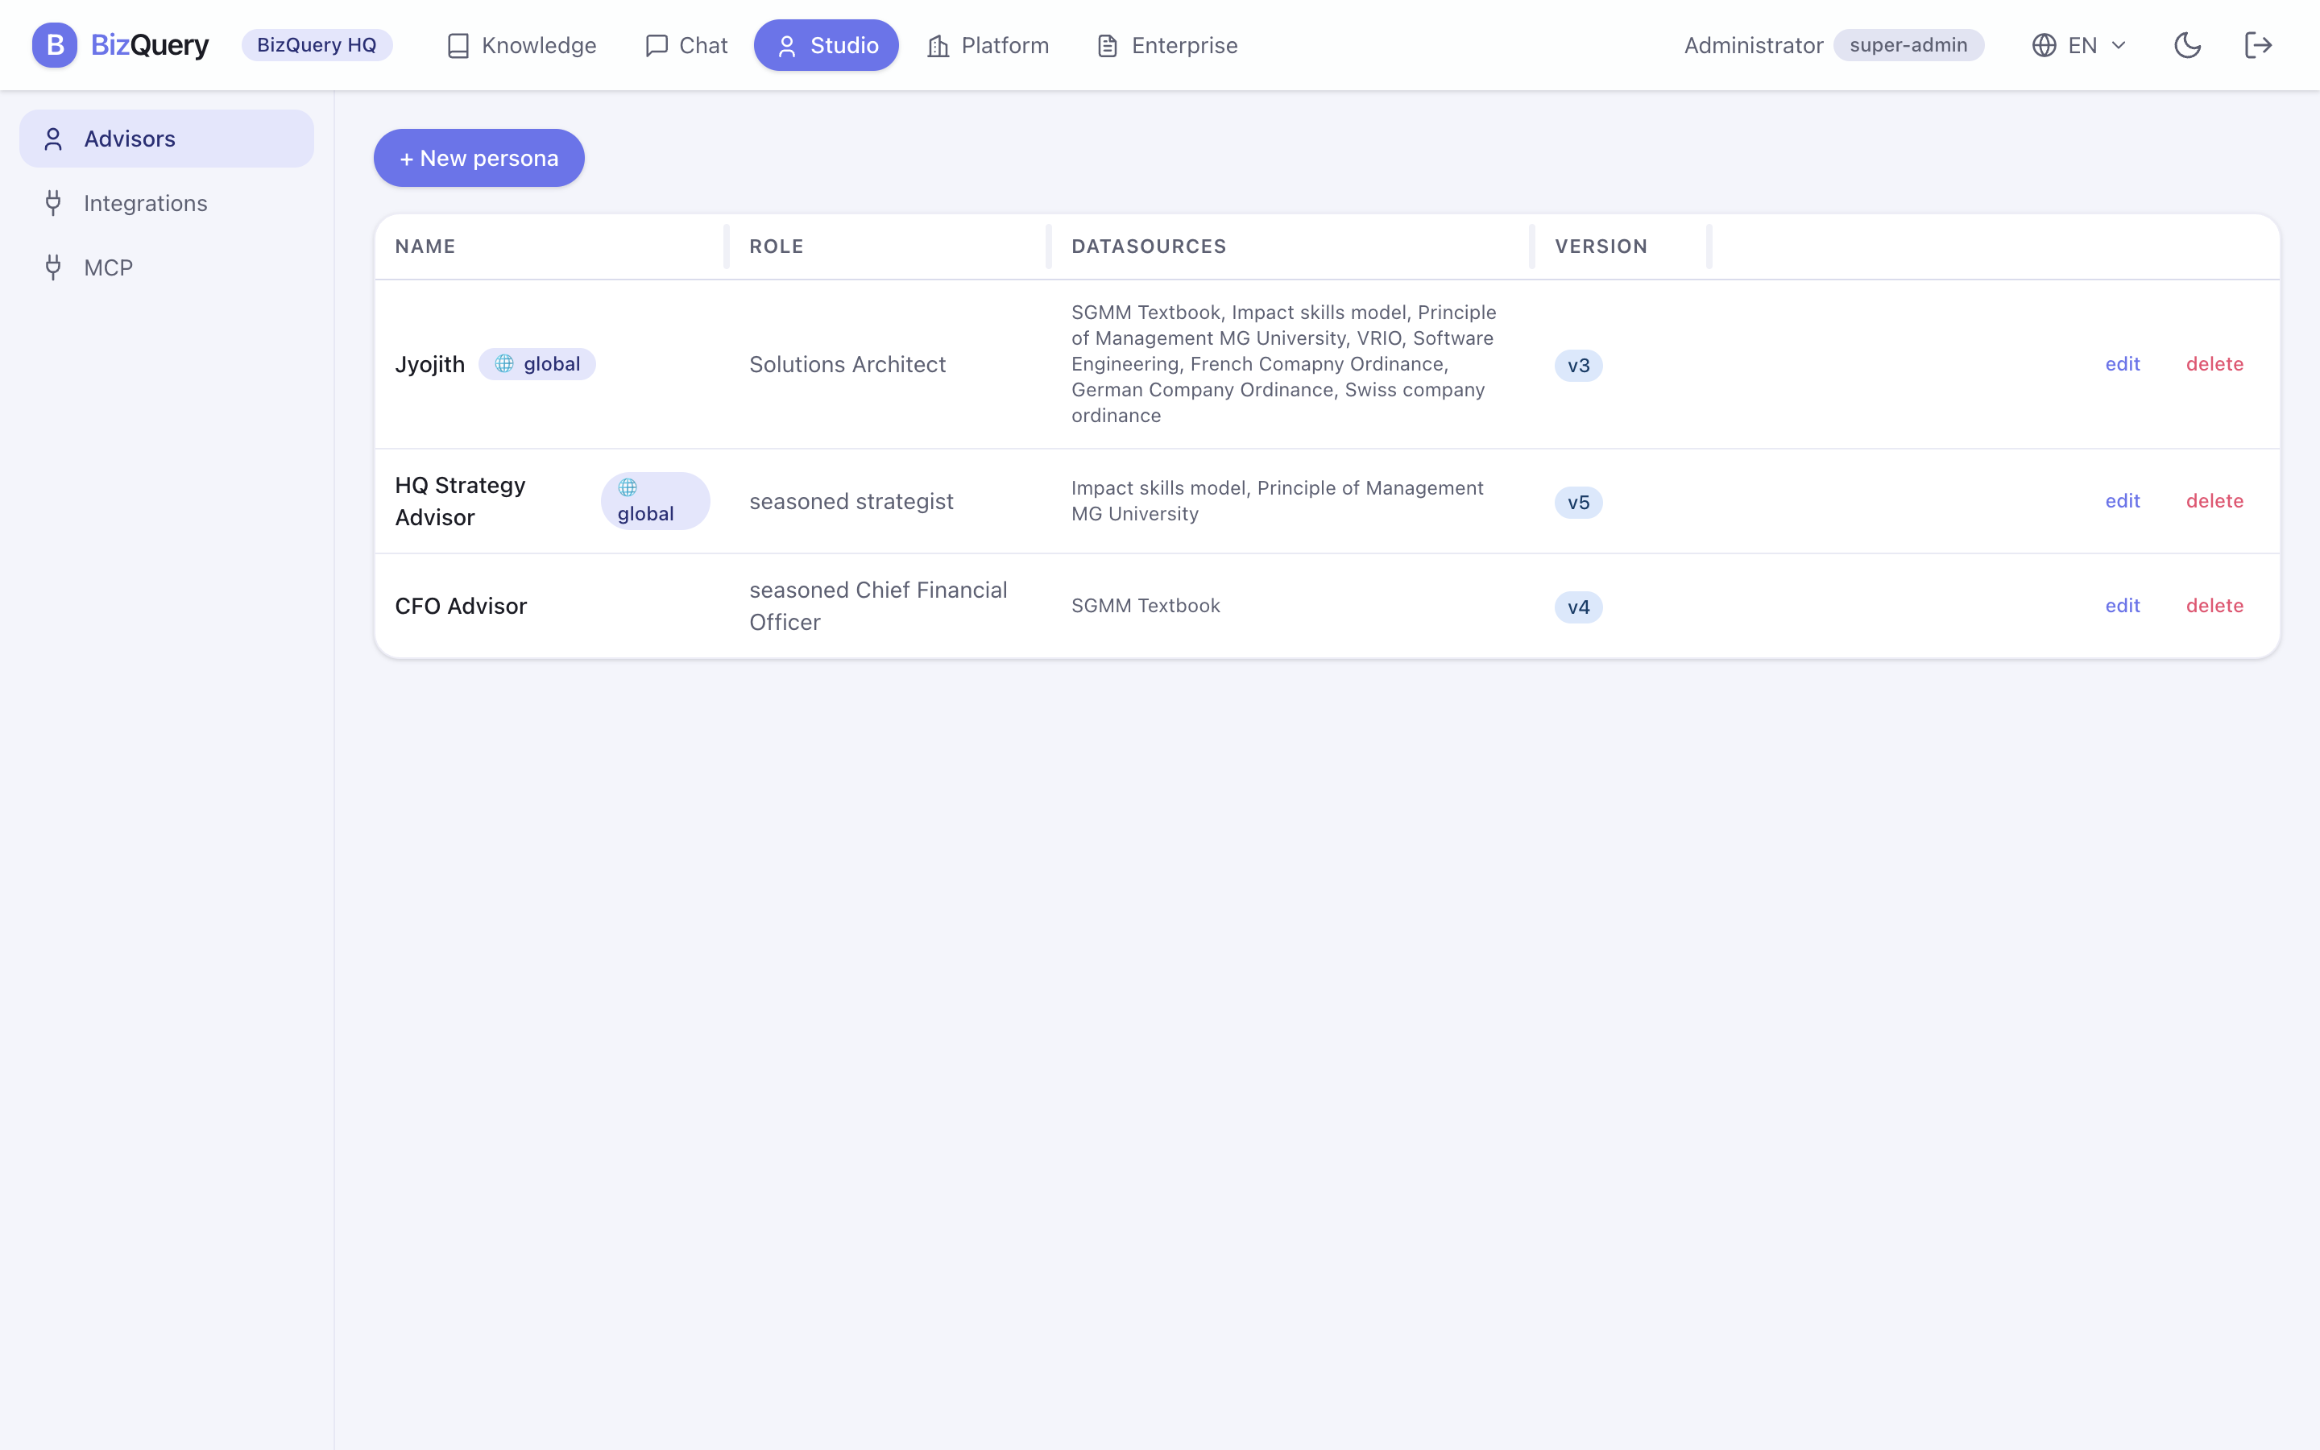Open the Knowledge tab
This screenshot has height=1450, width=2320.
click(x=521, y=45)
